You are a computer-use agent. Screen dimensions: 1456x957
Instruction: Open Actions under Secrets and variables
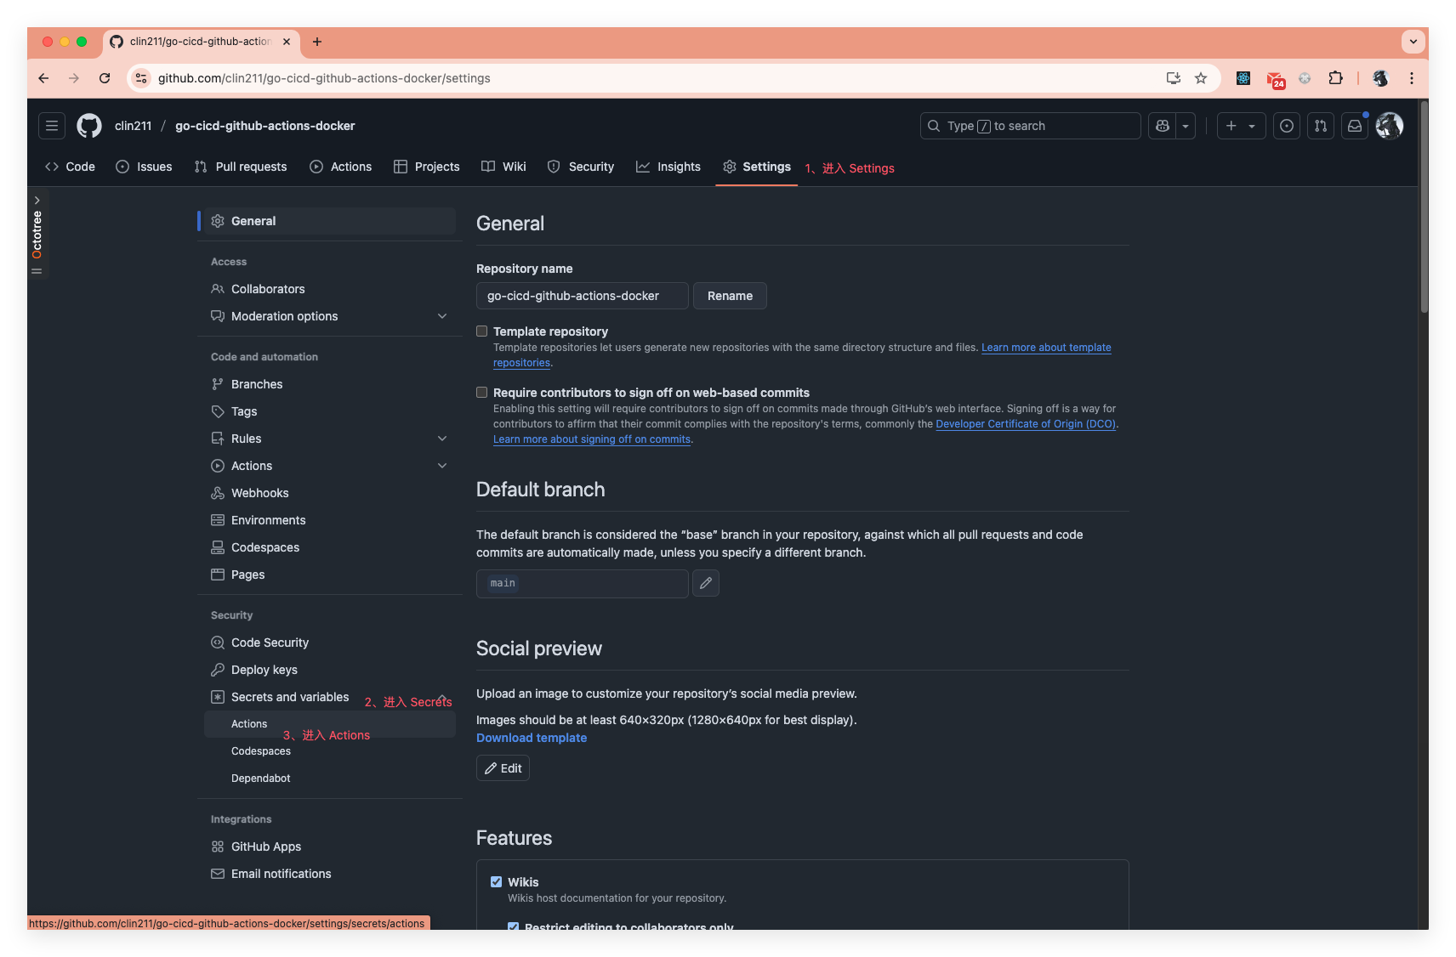[330, 724]
